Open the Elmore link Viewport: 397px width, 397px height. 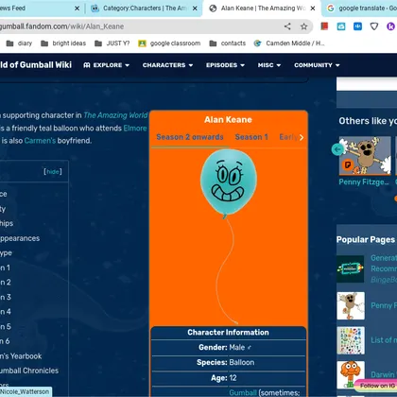tap(135, 129)
